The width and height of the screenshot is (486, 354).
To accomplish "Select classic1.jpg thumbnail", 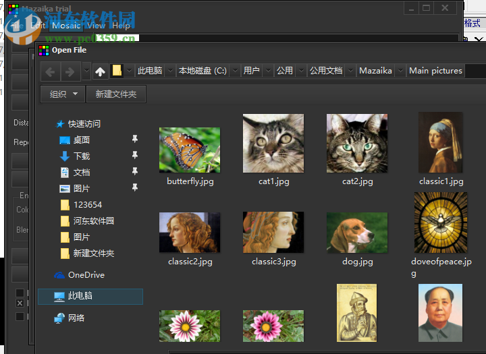I will pos(440,142).
